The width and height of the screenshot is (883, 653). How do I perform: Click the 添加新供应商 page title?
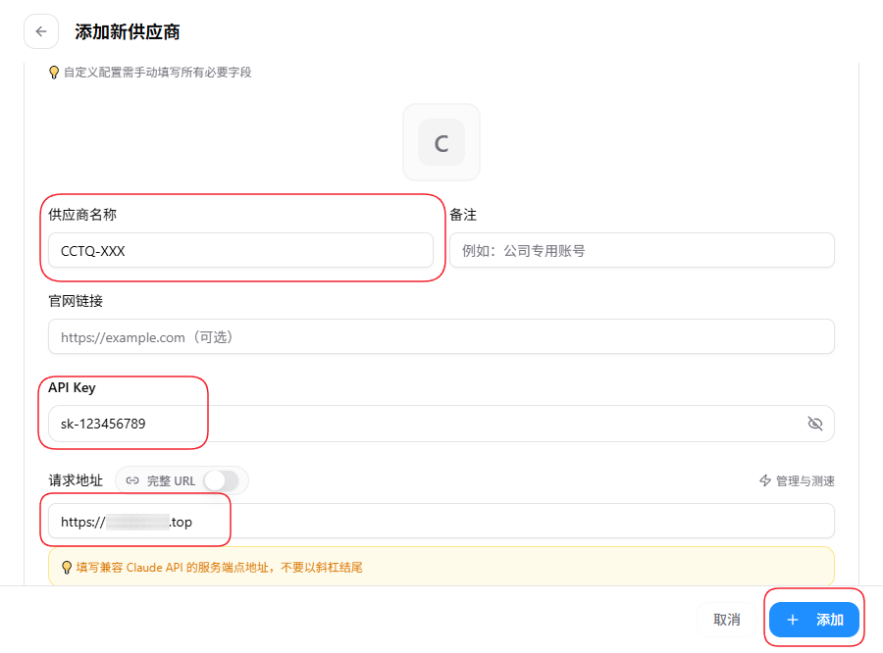click(x=128, y=31)
